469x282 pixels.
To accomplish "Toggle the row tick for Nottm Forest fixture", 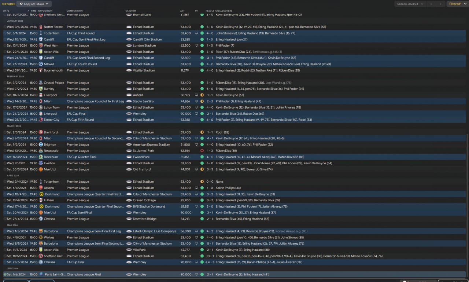I will [5, 27].
